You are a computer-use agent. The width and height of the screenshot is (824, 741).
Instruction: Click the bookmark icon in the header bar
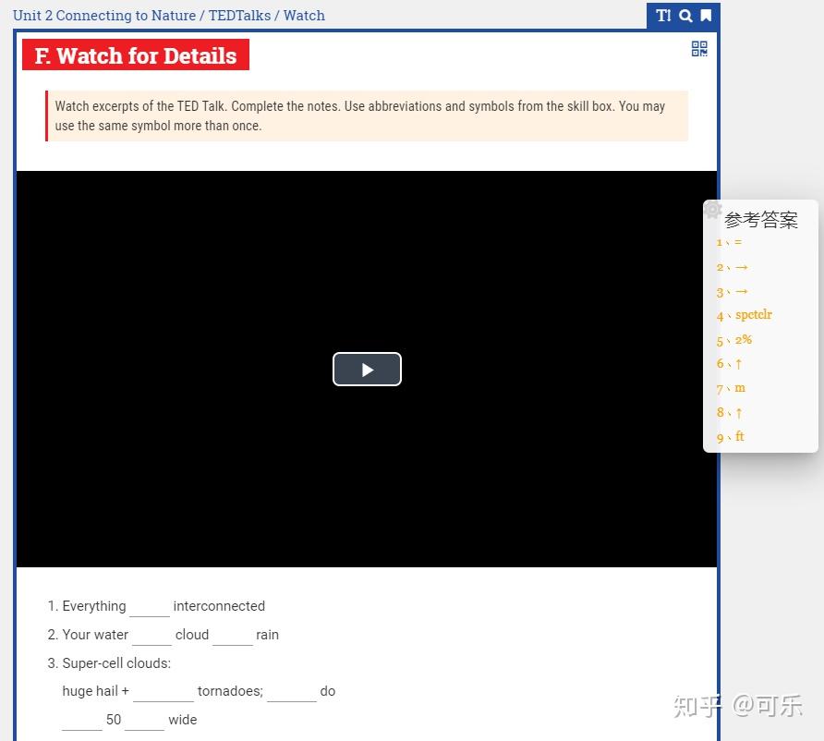pyautogui.click(x=707, y=16)
